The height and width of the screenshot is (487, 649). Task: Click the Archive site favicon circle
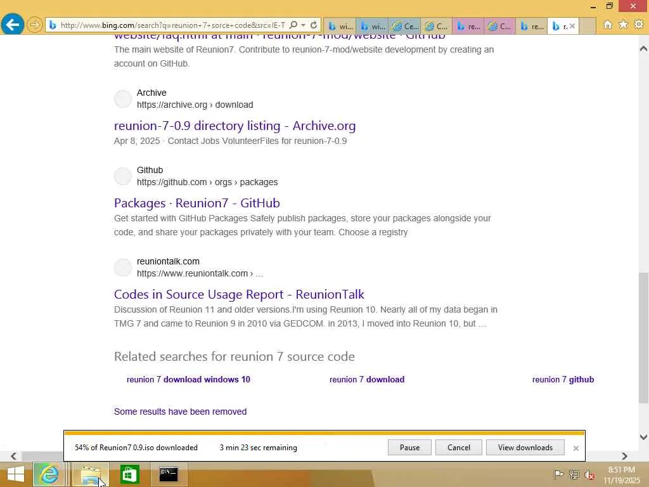(122, 98)
